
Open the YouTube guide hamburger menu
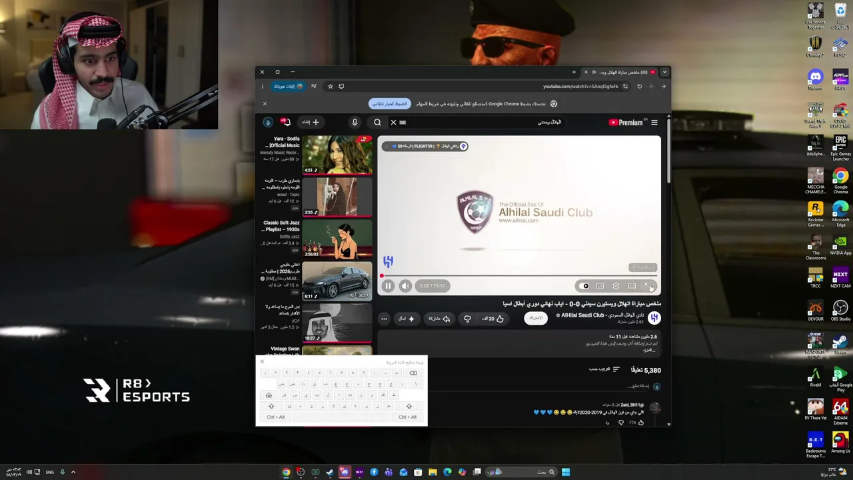coord(654,123)
